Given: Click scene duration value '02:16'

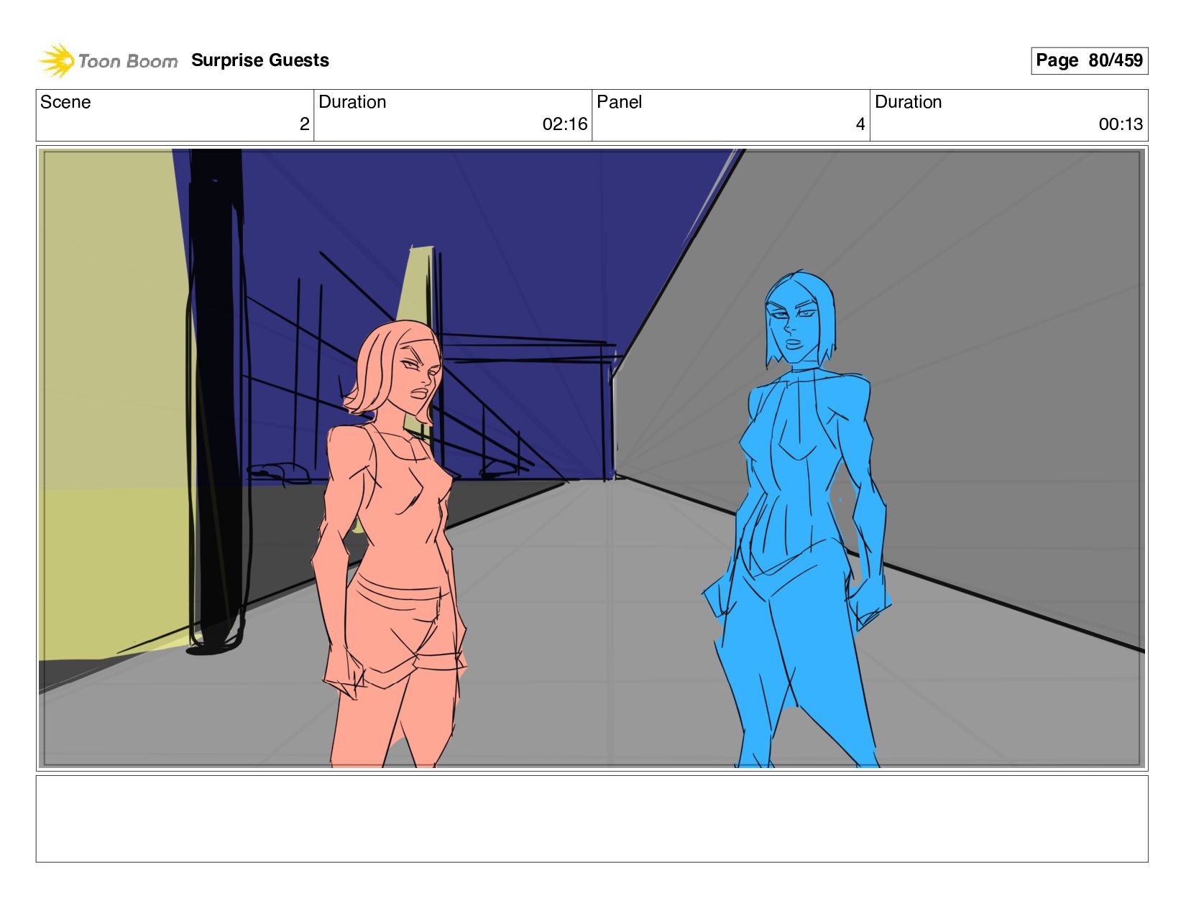Looking at the screenshot, I should point(565,124).
